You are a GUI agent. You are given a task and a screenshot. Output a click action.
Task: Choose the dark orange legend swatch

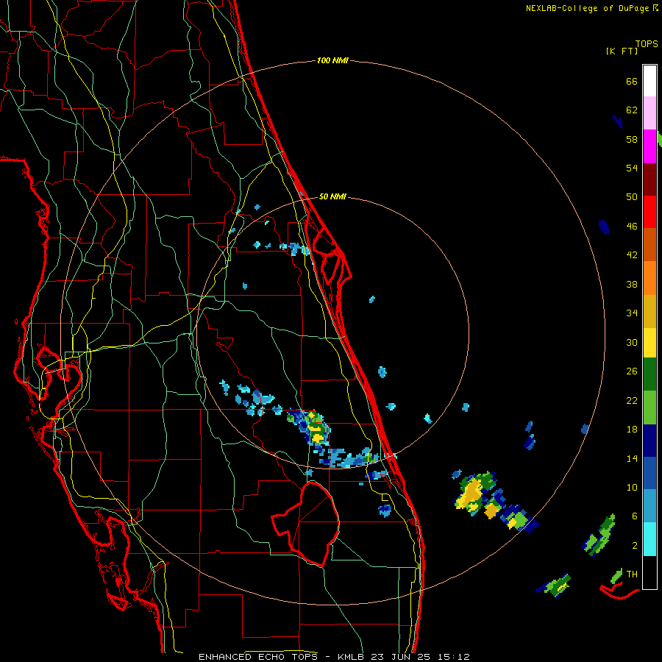click(649, 245)
